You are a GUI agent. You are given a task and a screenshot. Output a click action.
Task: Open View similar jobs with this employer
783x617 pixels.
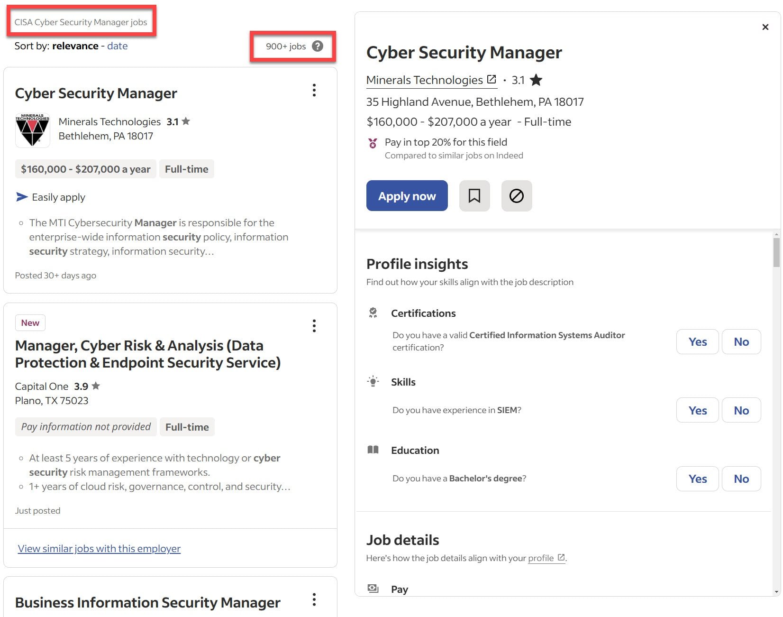[x=99, y=548]
